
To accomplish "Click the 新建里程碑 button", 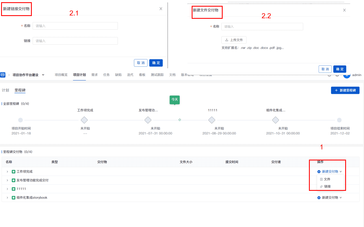I will tap(345, 90).
